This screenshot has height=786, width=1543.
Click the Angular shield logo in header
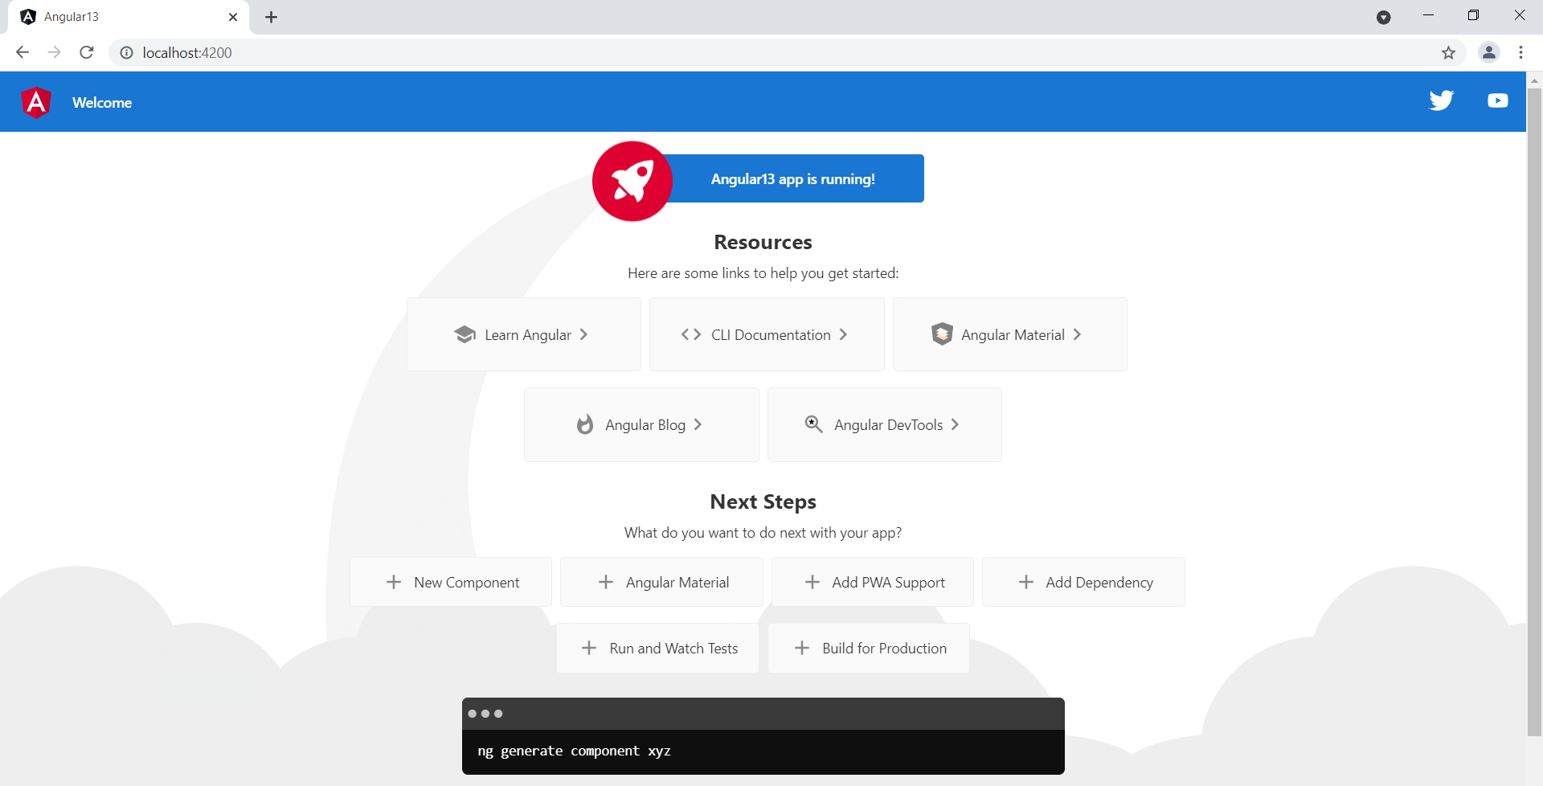click(36, 102)
